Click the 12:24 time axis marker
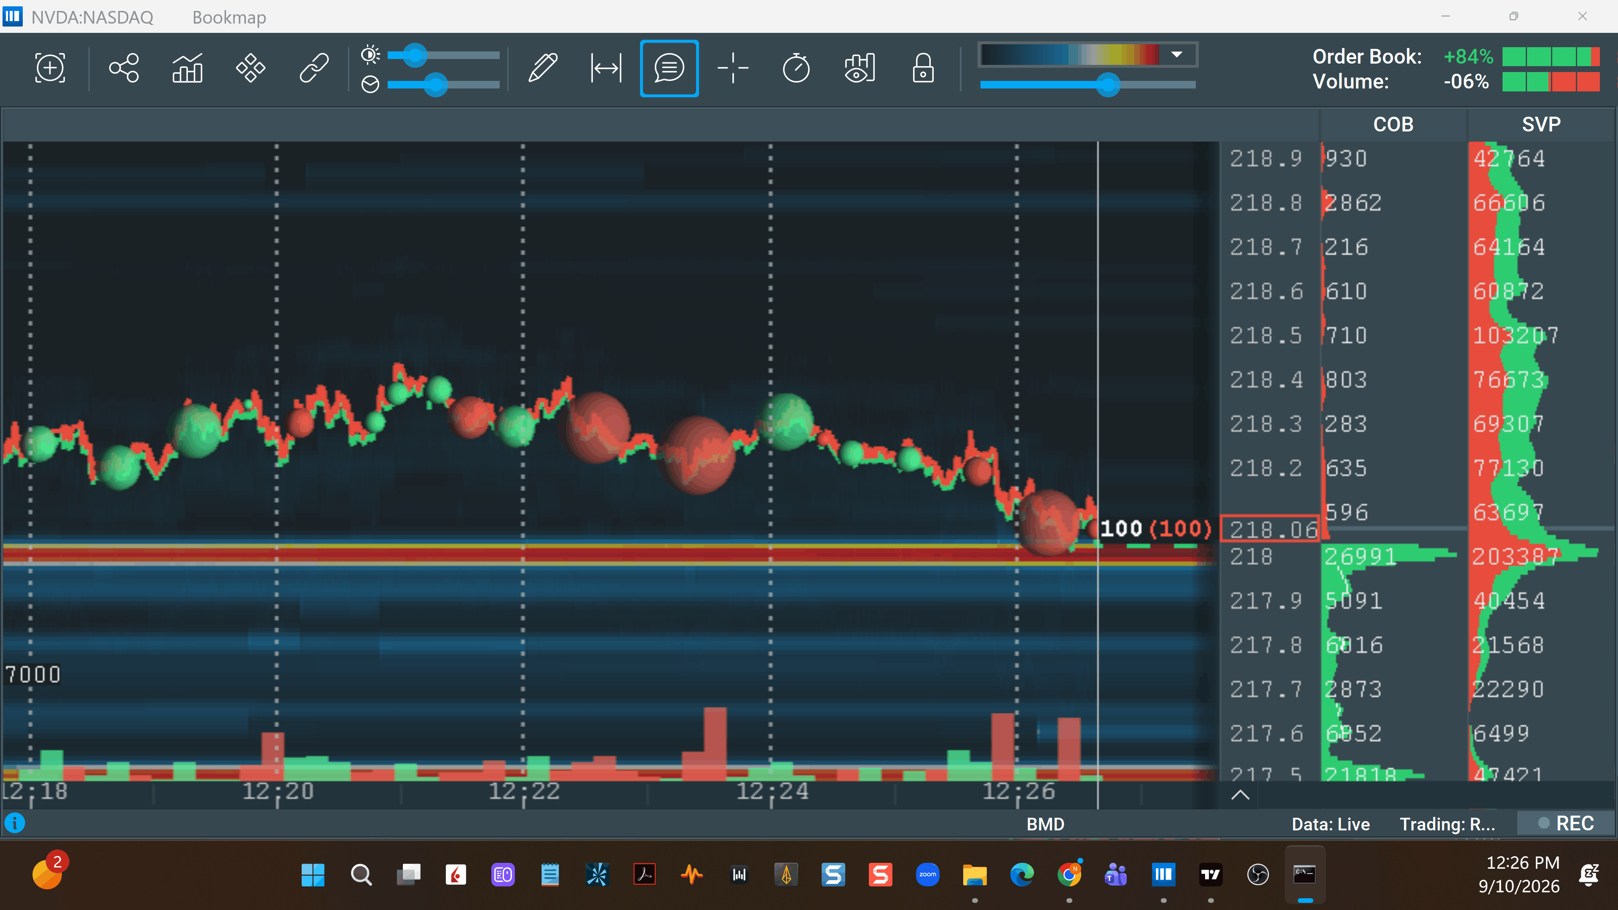 (772, 791)
